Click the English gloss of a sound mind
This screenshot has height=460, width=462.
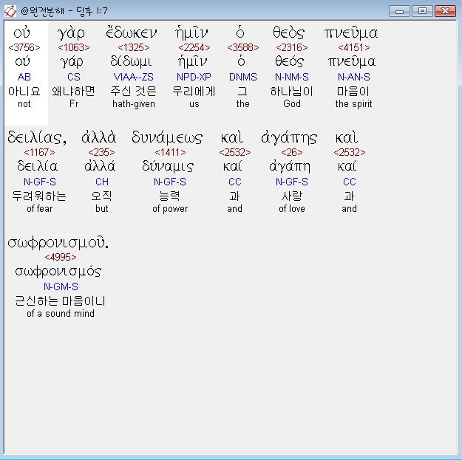61,313
